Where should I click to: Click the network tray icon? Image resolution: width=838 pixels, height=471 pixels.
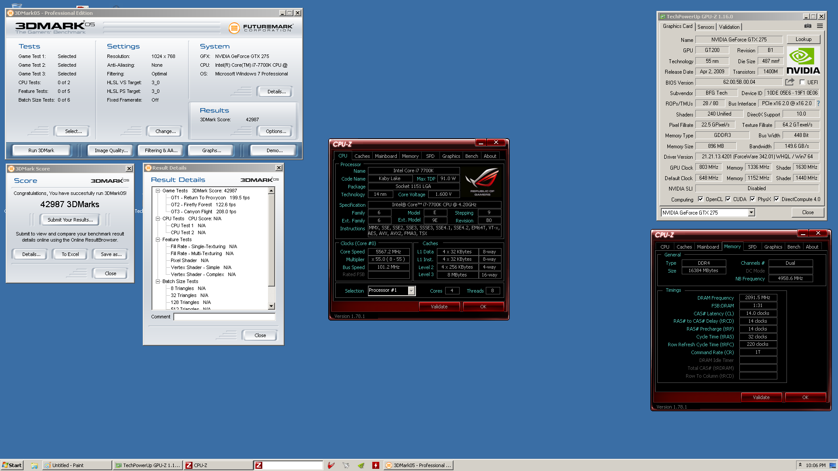[833, 465]
